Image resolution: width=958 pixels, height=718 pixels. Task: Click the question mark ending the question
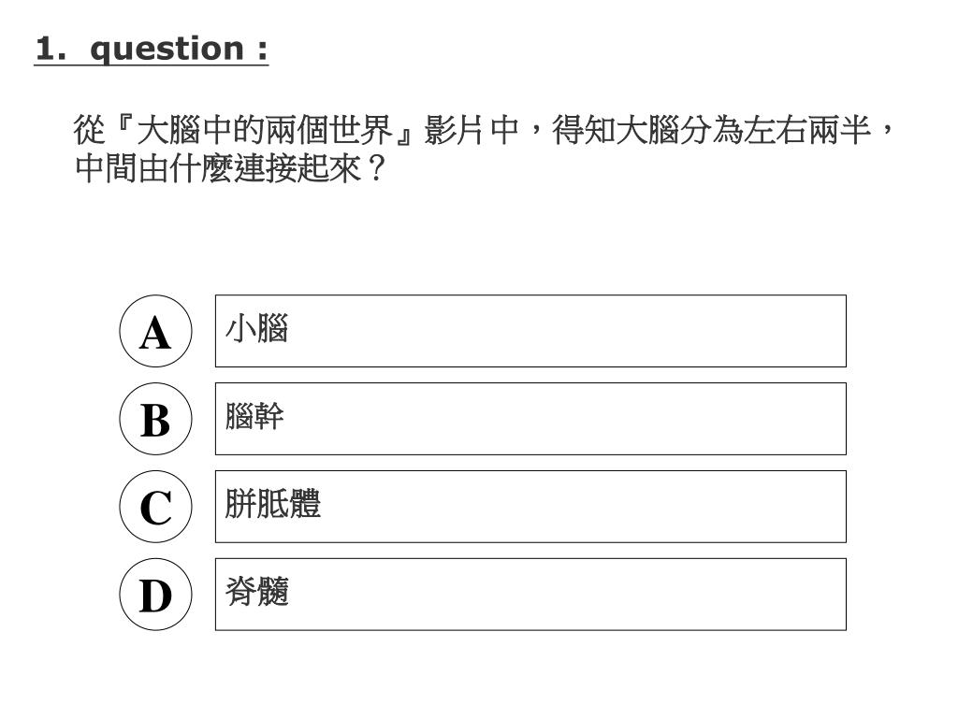point(376,168)
